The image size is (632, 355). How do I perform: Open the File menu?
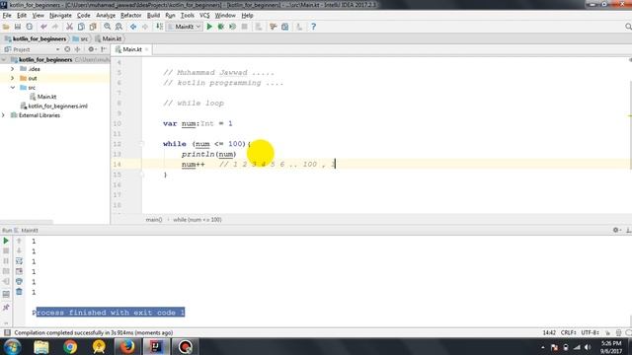[x=7, y=16]
